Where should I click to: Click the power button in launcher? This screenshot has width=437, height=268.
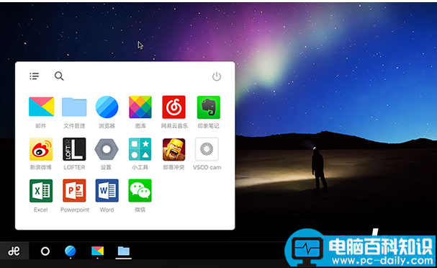(217, 76)
